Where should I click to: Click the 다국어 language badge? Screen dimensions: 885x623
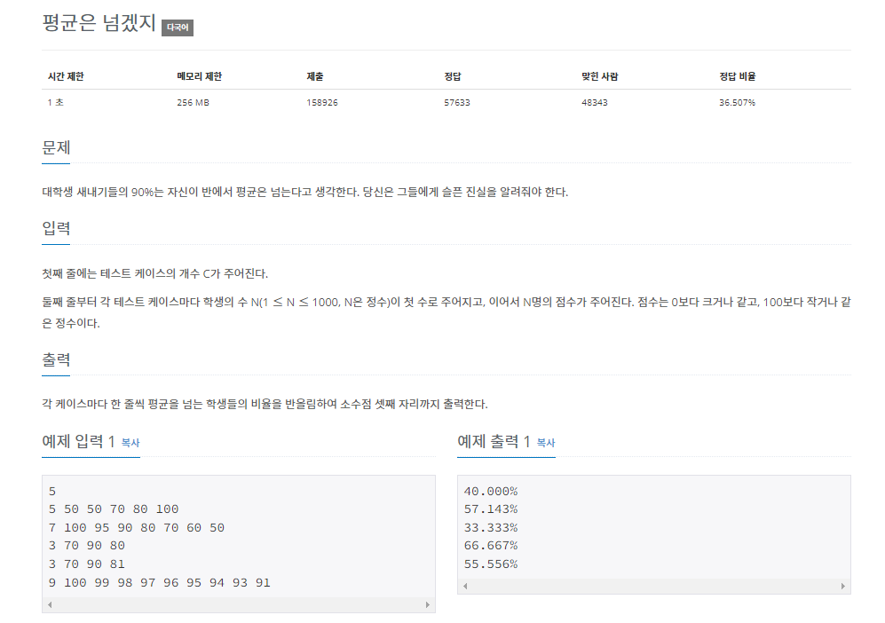[x=178, y=28]
